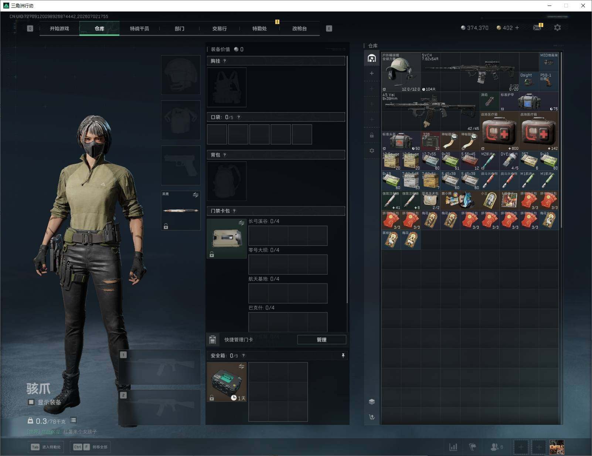Open the 交易行 tab
Image resolution: width=592 pixels, height=456 pixels.
click(x=220, y=28)
